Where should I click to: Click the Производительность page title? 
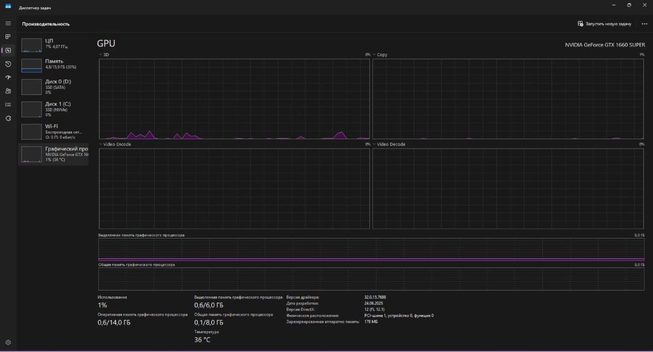(46, 24)
